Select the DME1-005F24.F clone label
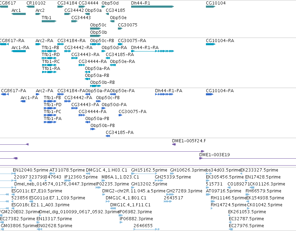 pos(189,141)
